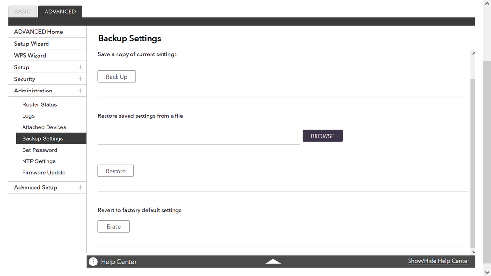
Task: Go to Attached Devices
Action: [x=44, y=127]
